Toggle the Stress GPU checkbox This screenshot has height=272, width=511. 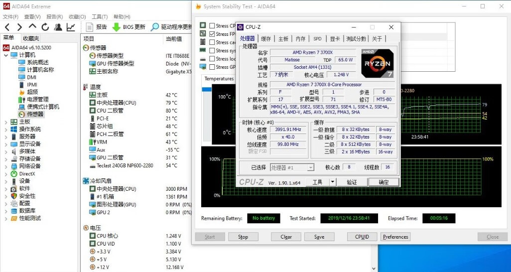tap(212, 67)
